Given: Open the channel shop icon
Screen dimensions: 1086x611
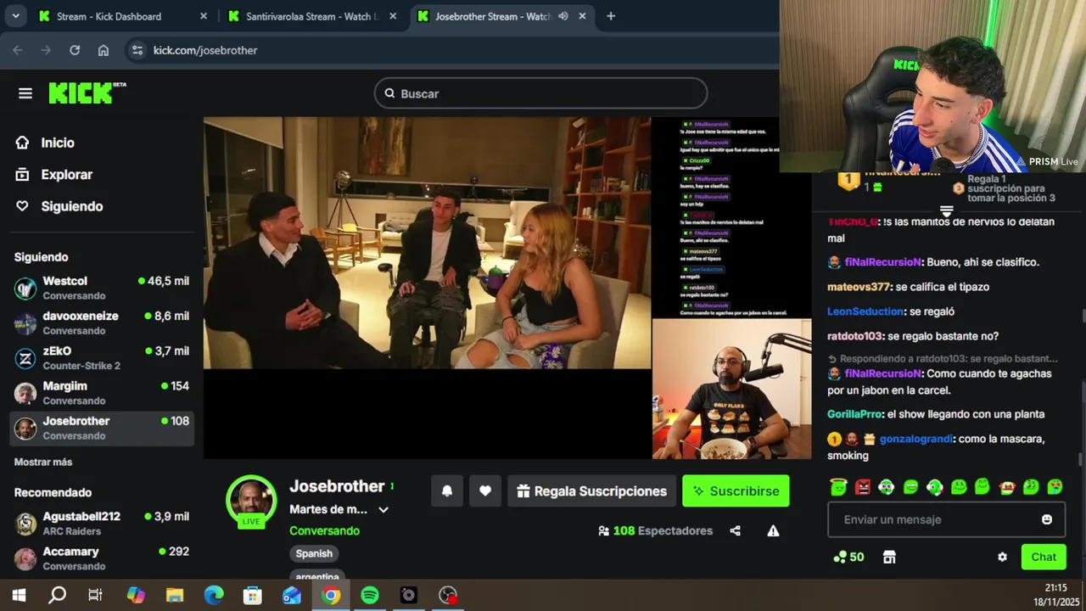Looking at the screenshot, I should 889,557.
